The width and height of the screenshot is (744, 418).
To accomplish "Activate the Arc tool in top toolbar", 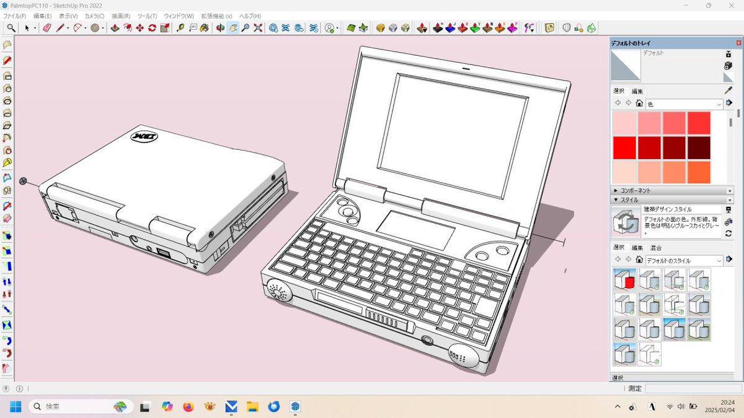I will pyautogui.click(x=78, y=28).
